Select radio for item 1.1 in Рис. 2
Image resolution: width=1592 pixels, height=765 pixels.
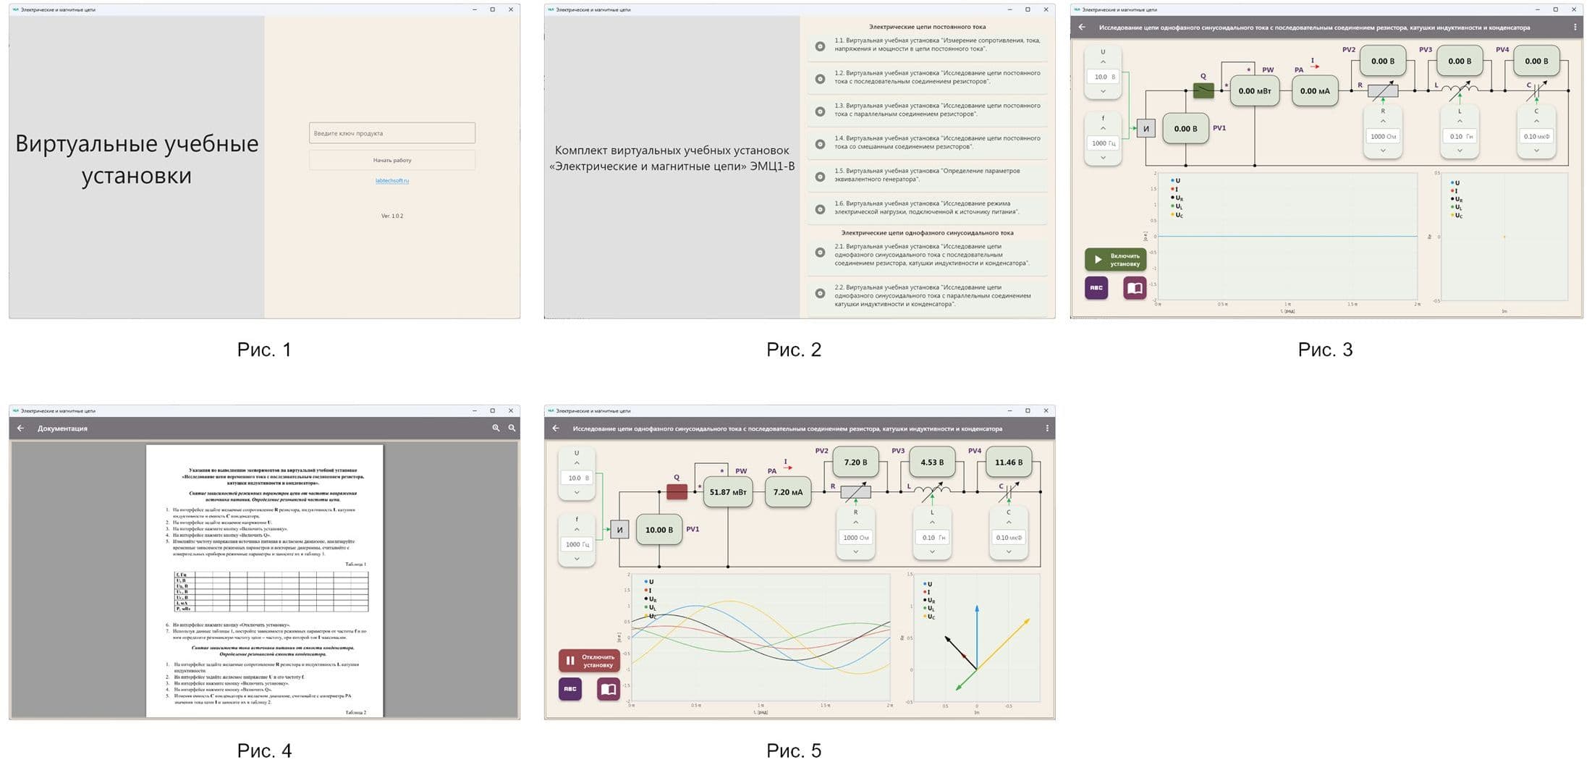point(820,46)
